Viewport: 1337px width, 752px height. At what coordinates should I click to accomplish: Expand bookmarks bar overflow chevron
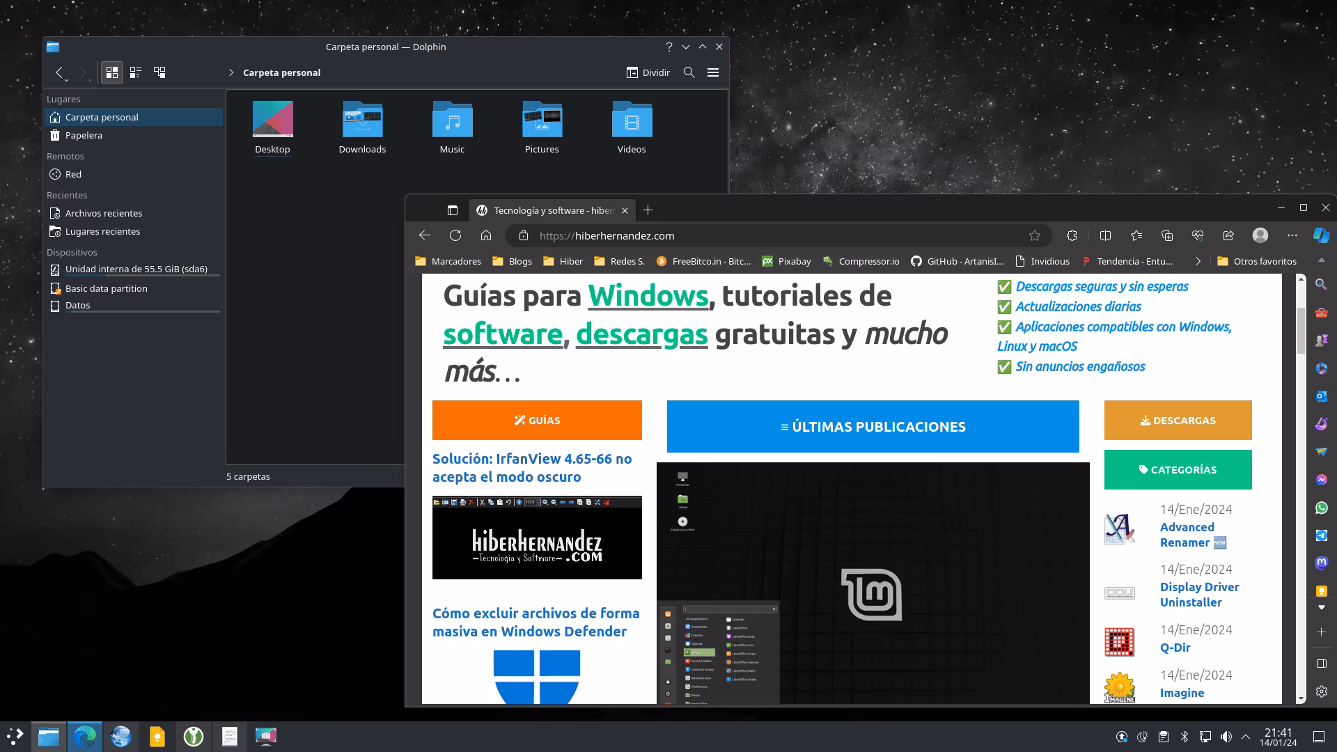click(x=1198, y=261)
